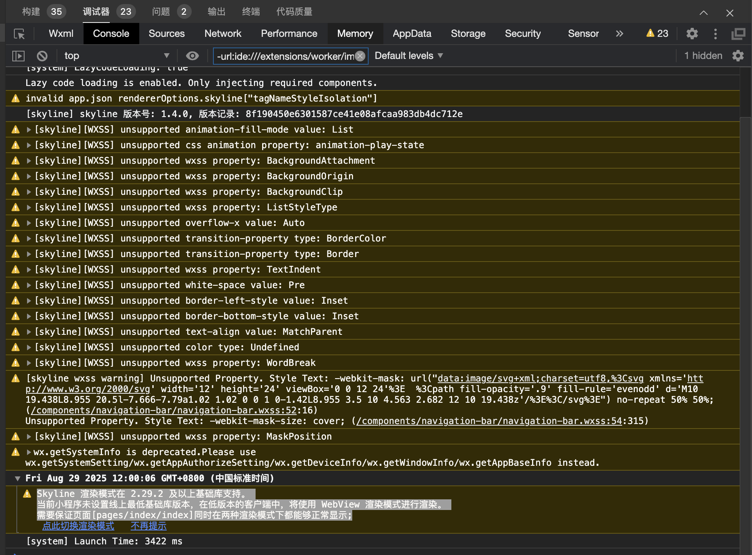Open the Memory tab
752x555 pixels.
(x=355, y=34)
